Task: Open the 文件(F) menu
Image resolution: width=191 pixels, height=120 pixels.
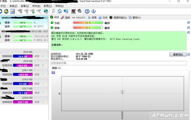Action: click(3, 6)
